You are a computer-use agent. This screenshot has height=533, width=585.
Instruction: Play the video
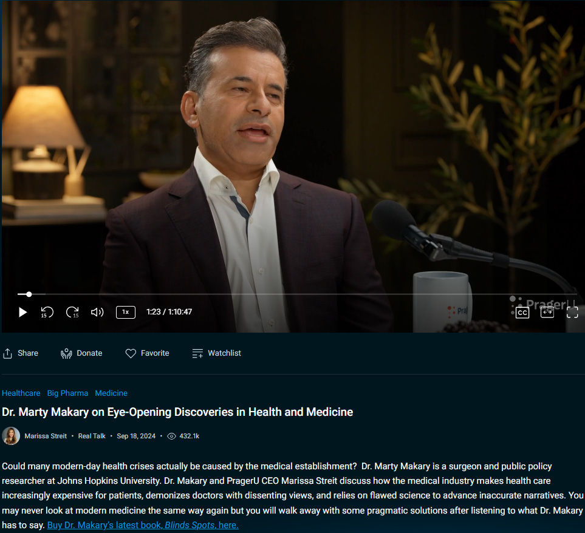point(22,313)
